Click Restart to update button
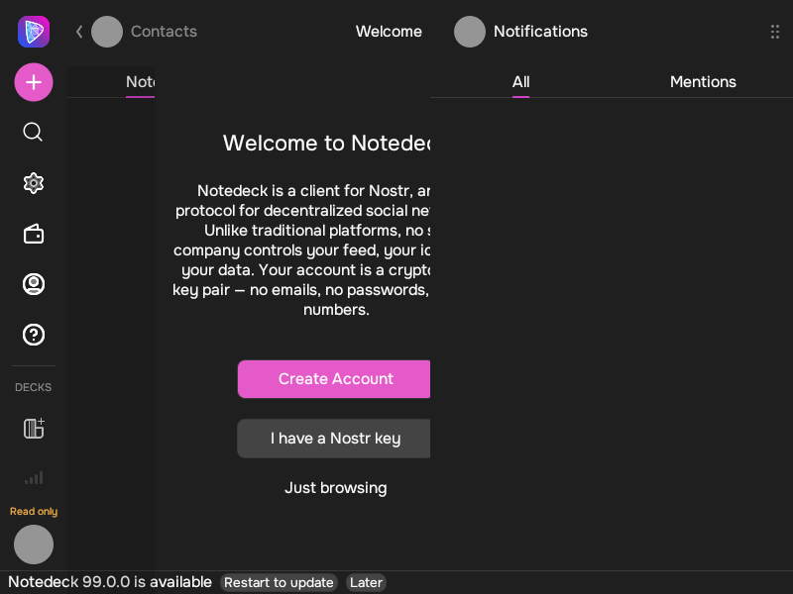793x594 pixels. click(279, 582)
